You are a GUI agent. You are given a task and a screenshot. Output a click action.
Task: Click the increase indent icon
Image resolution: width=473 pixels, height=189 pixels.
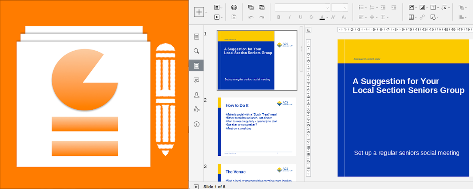pos(394,7)
